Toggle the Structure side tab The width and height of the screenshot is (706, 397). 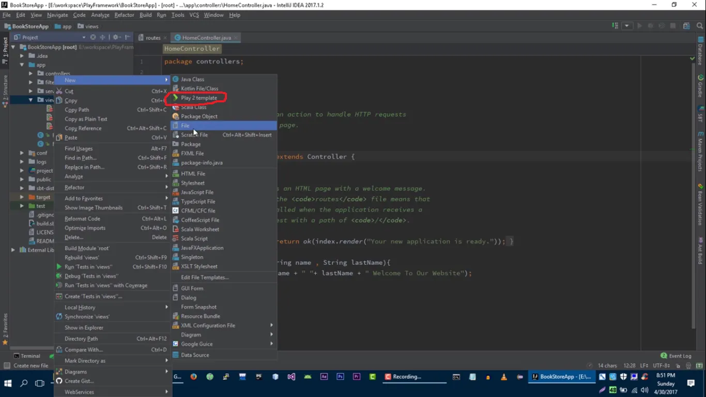click(5, 91)
